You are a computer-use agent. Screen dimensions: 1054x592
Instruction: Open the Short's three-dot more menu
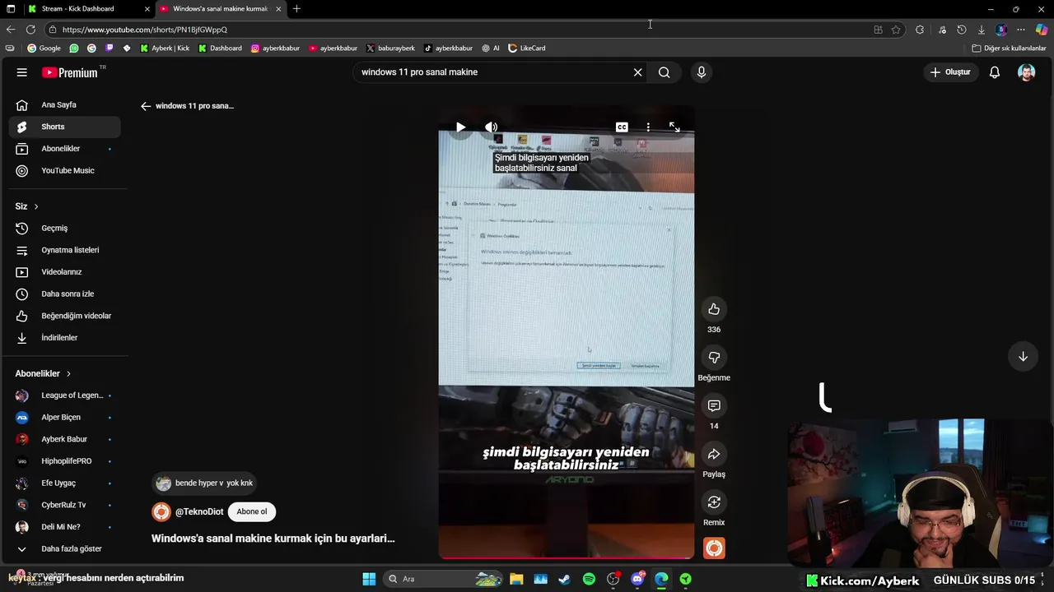648,127
